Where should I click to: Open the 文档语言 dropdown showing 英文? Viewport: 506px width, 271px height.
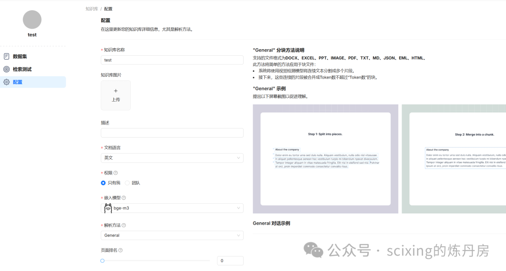click(x=172, y=158)
